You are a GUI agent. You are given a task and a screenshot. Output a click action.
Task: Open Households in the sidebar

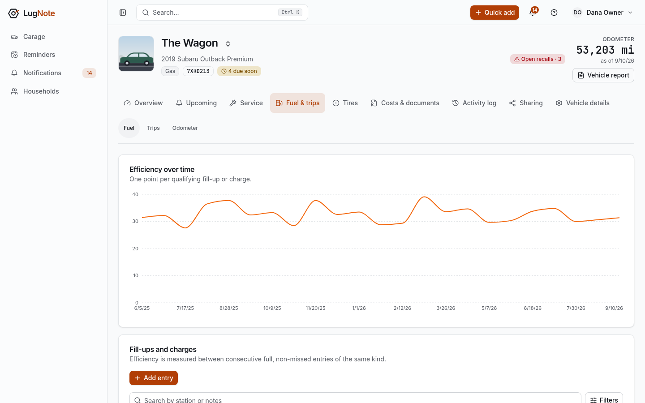(54, 91)
